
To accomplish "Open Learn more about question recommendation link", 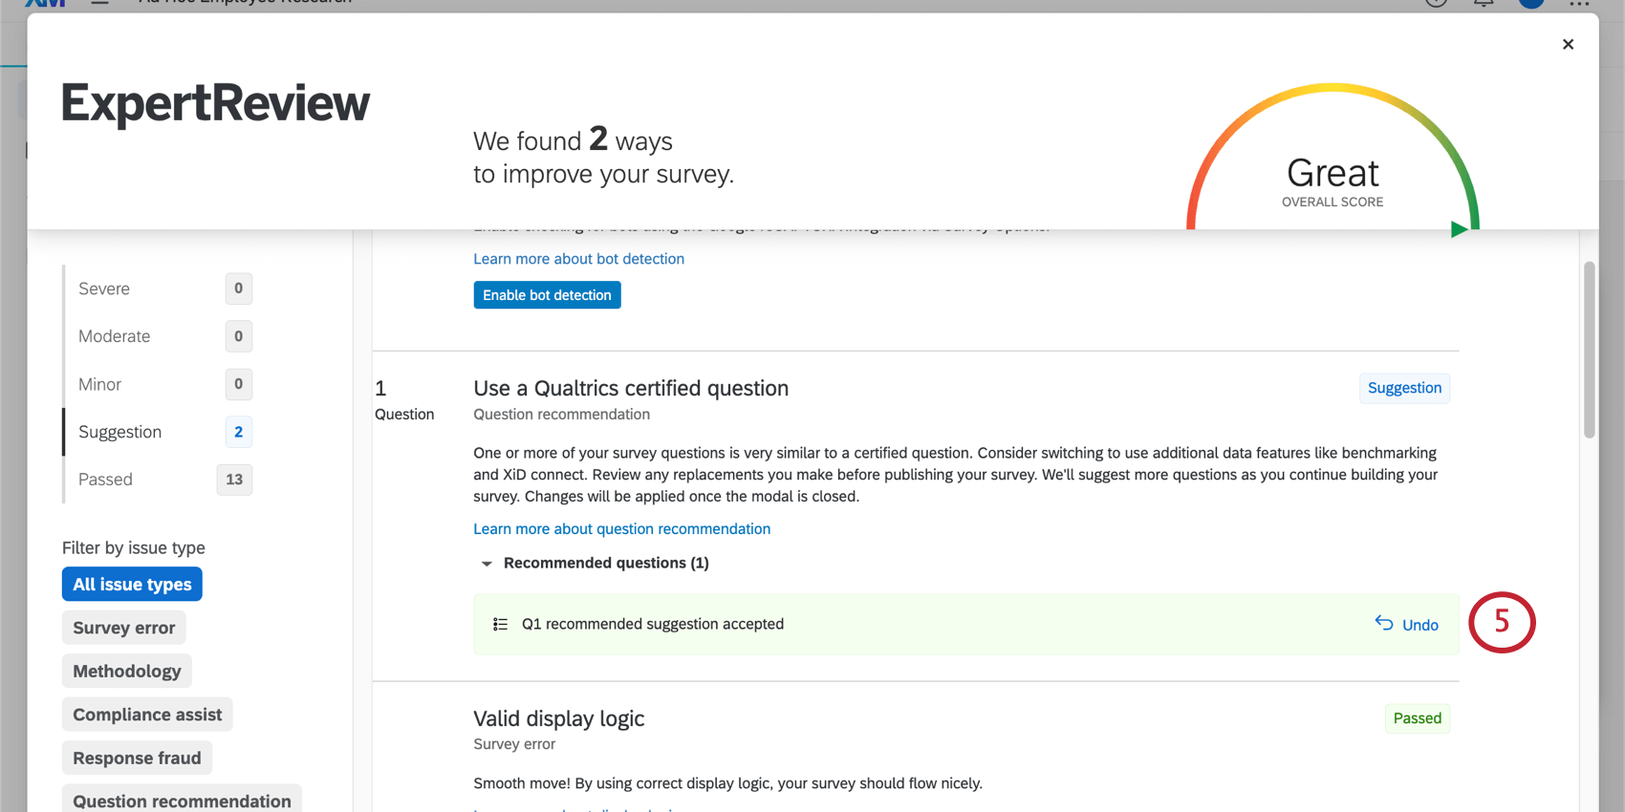I will [621, 529].
